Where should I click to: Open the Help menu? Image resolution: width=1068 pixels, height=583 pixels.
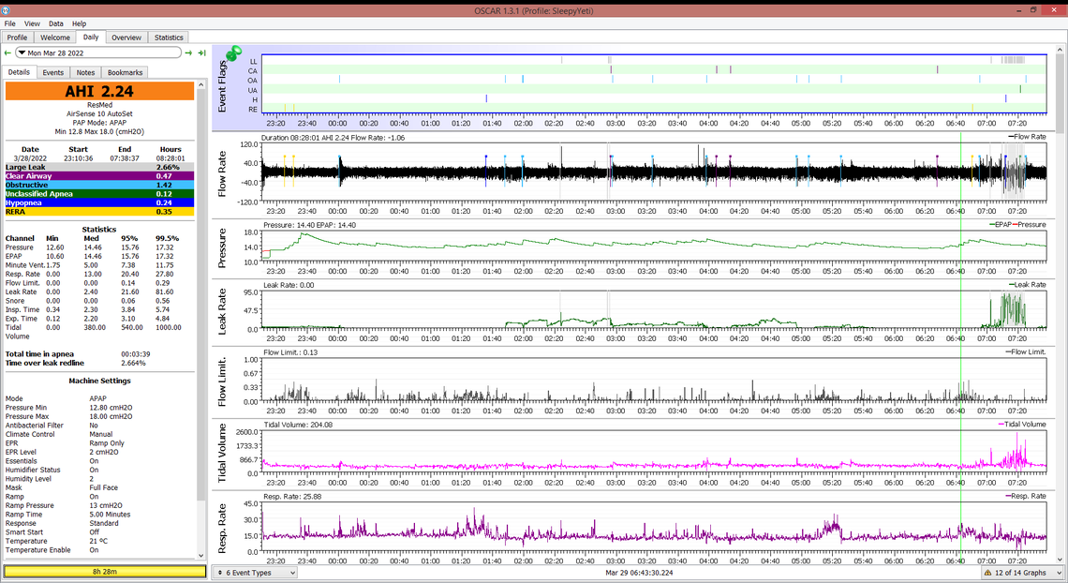point(79,23)
